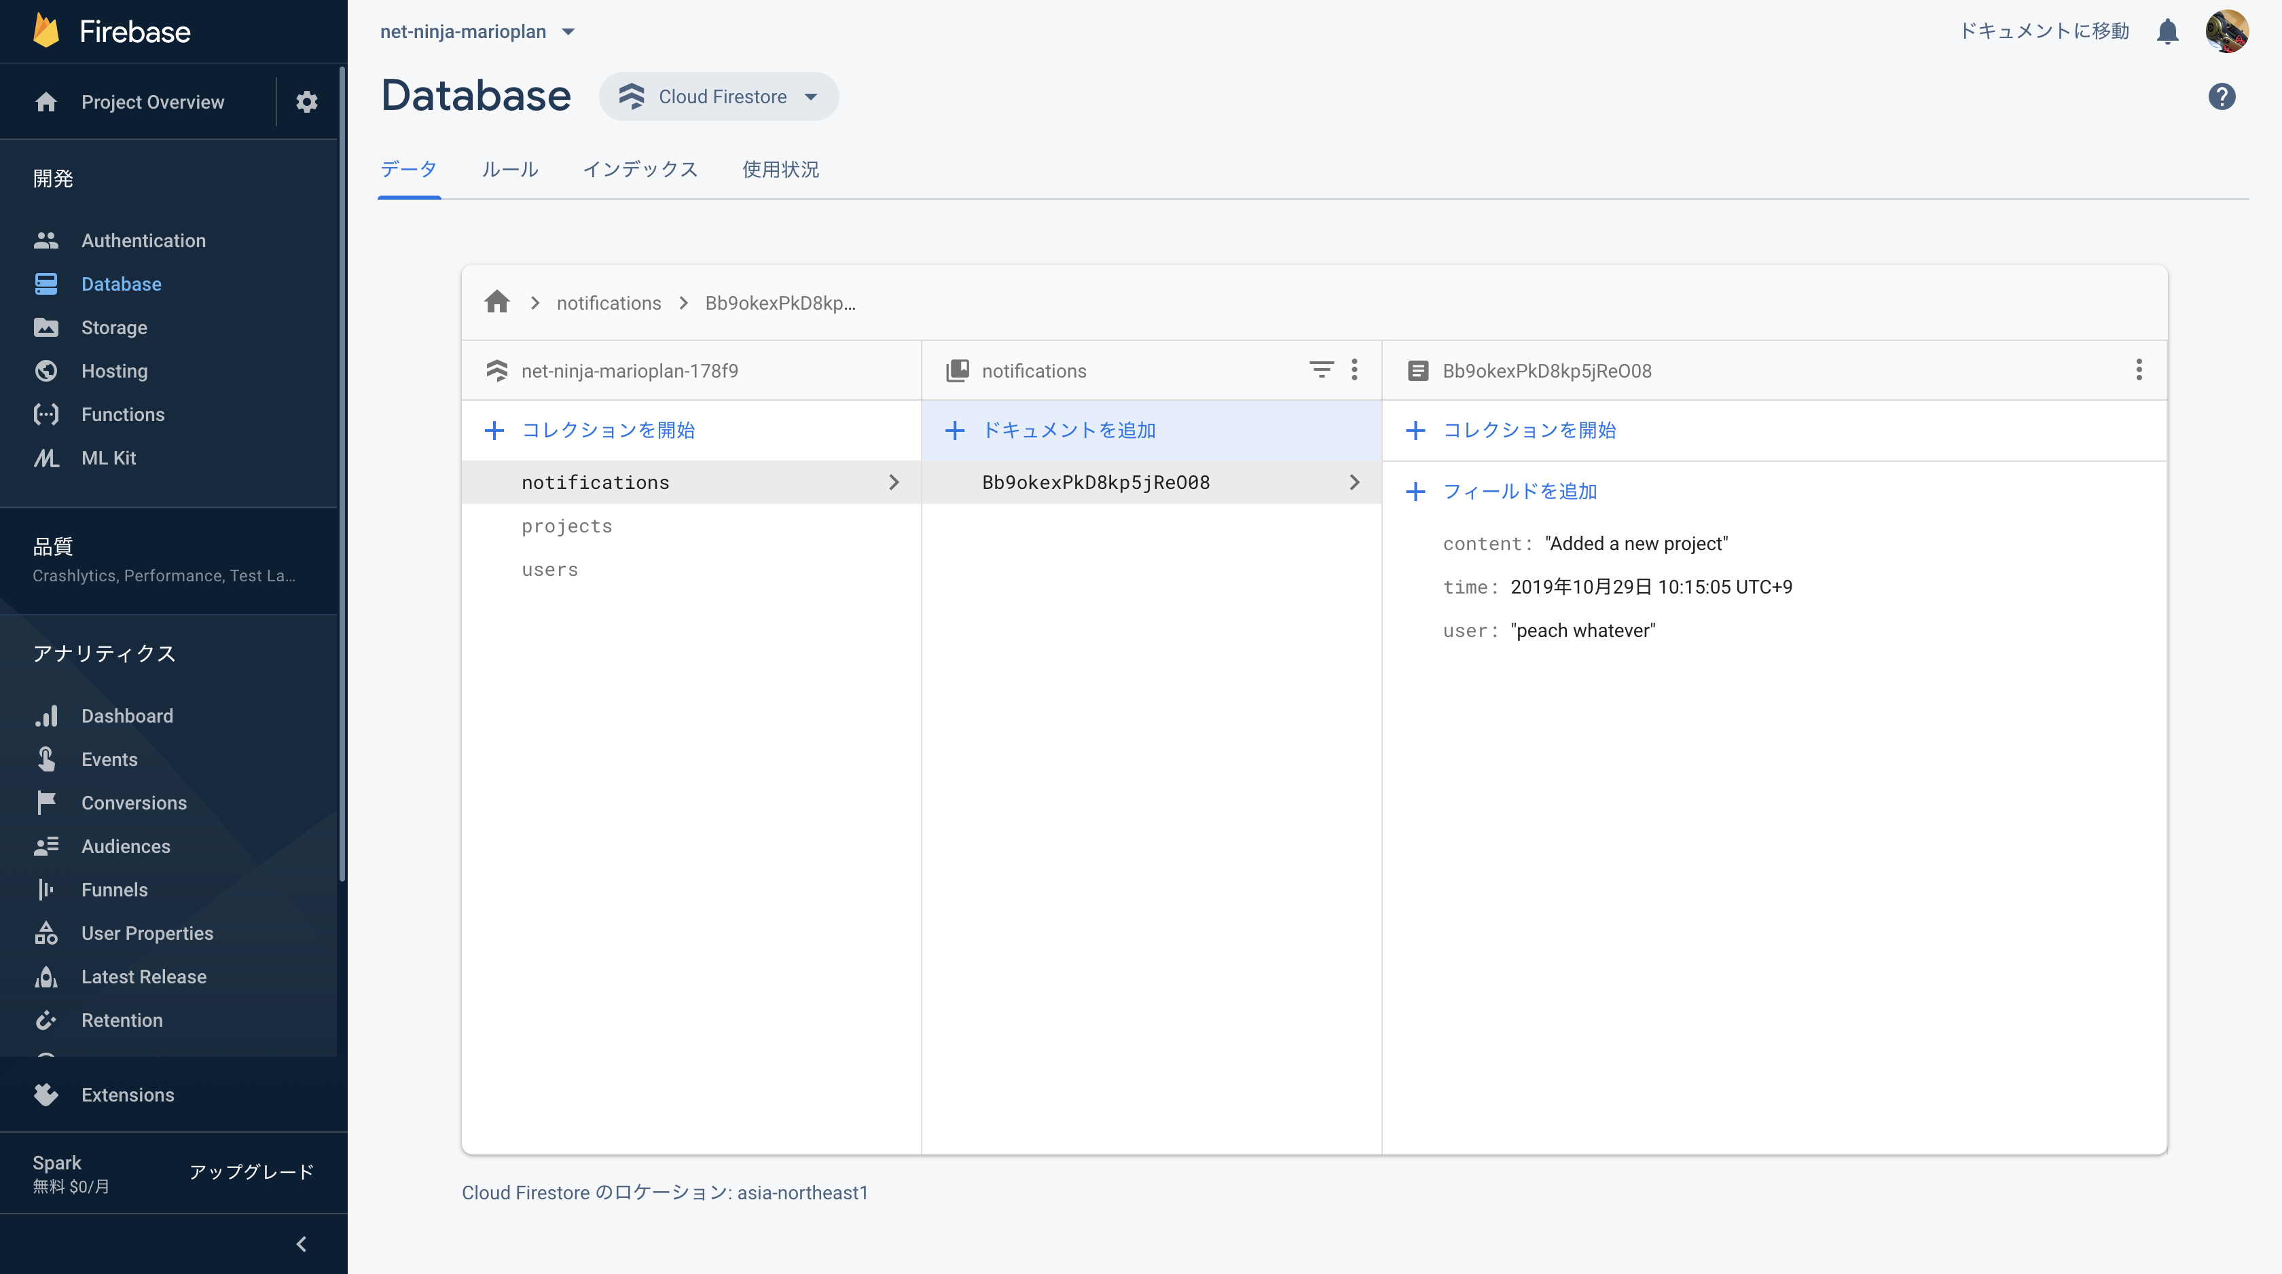Open the help question mark icon

tap(2221, 96)
